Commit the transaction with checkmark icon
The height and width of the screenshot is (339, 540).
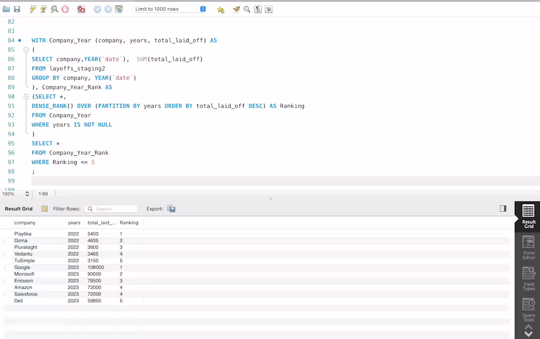pos(97,9)
